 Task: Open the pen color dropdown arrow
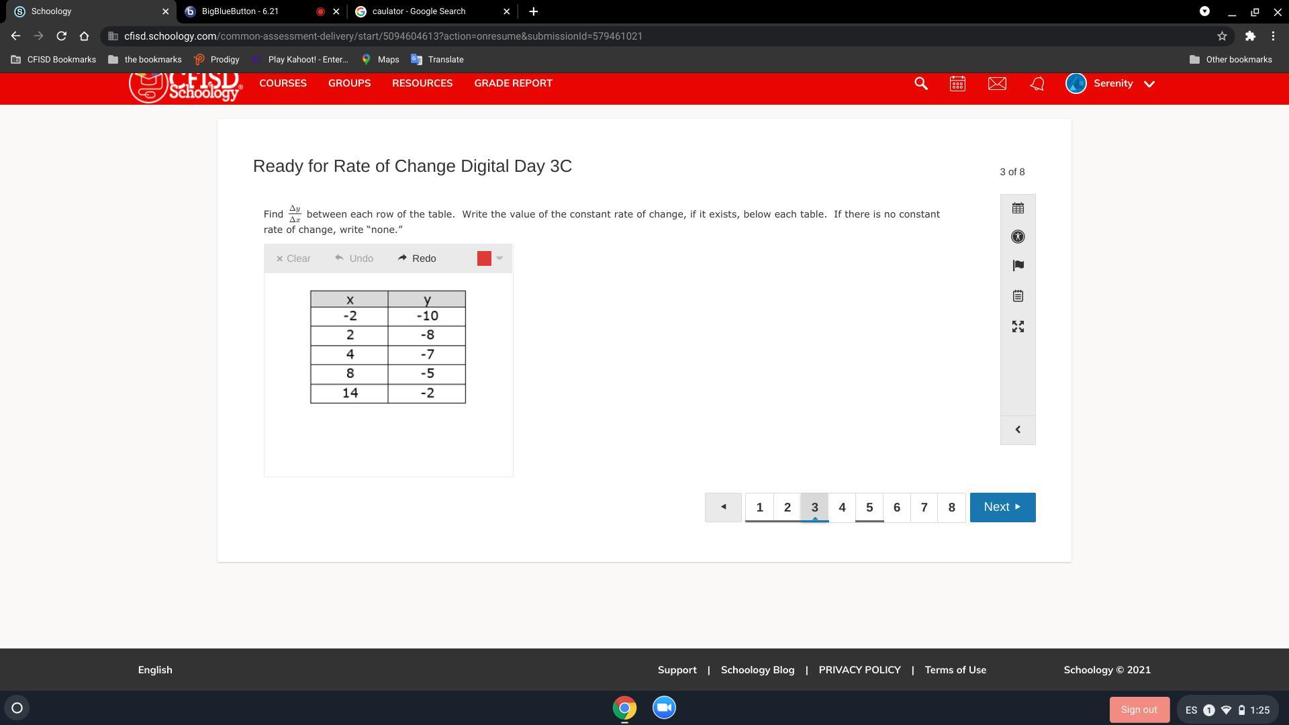(499, 258)
